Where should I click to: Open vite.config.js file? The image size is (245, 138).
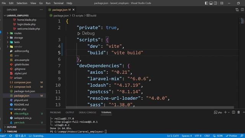(x=21, y=113)
